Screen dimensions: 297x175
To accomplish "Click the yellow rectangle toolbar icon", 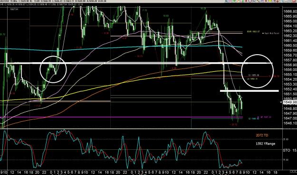I will tap(270, 1).
